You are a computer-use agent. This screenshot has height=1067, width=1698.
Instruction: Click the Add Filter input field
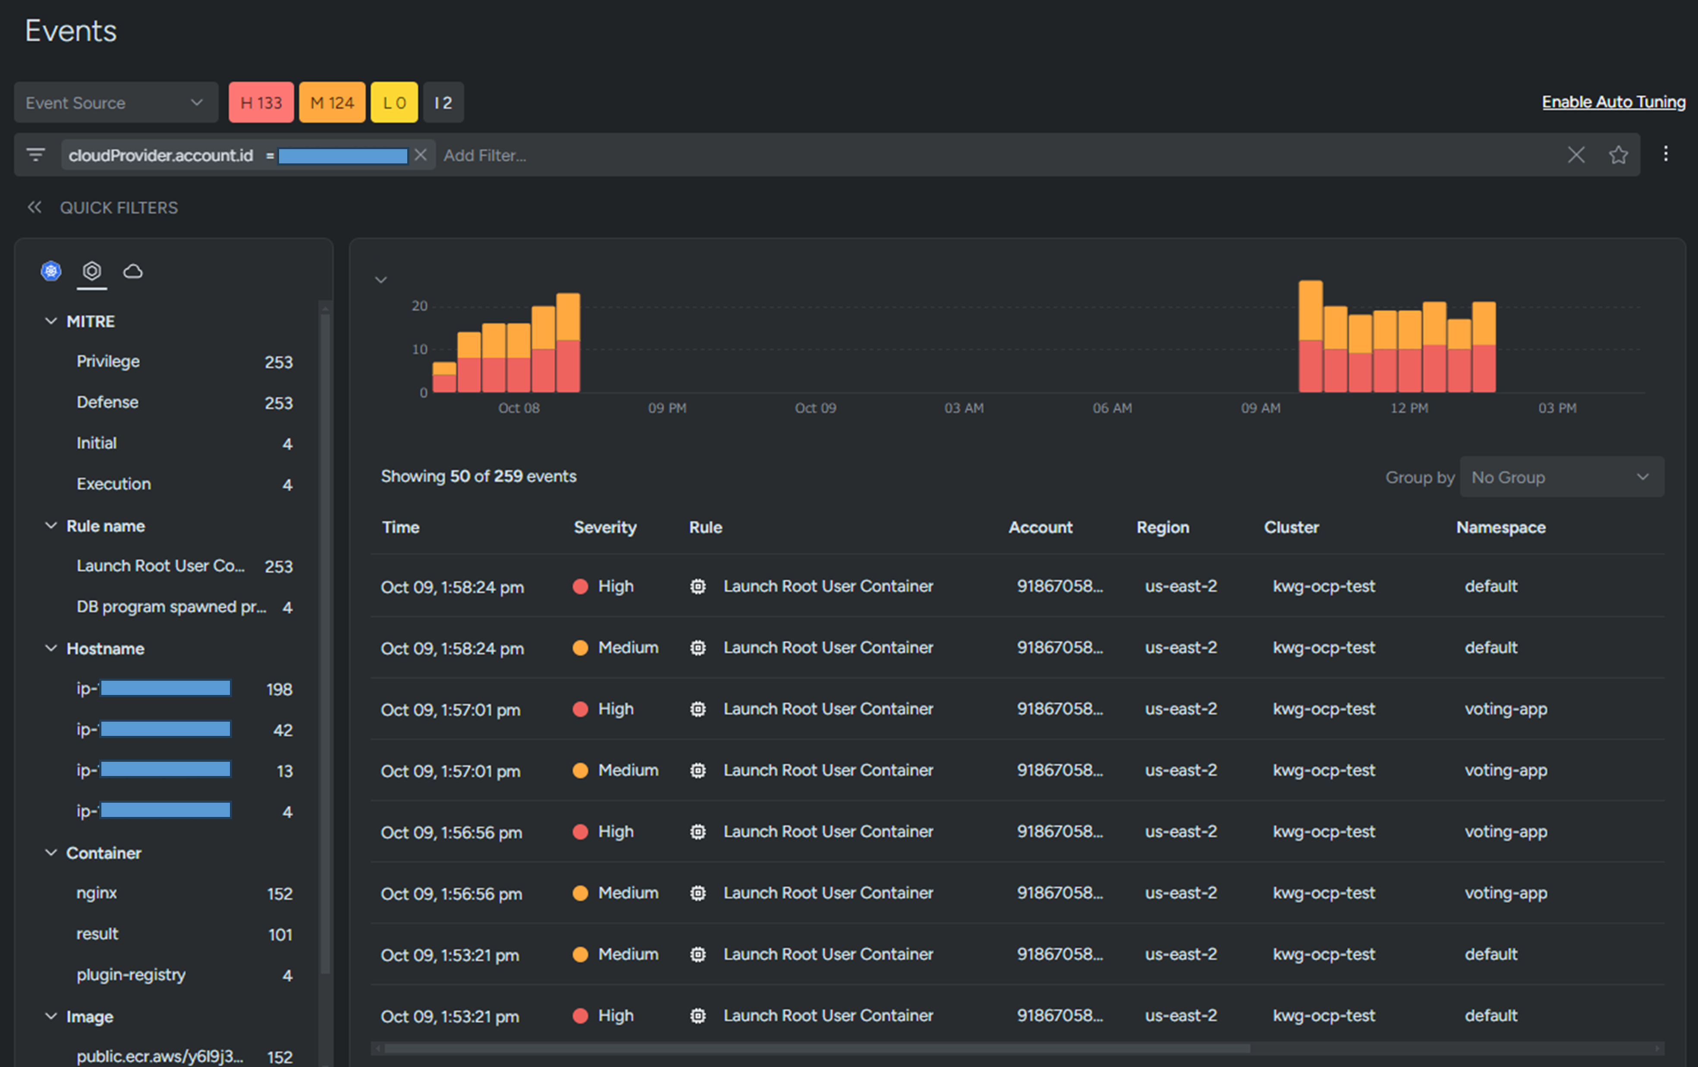pos(484,155)
